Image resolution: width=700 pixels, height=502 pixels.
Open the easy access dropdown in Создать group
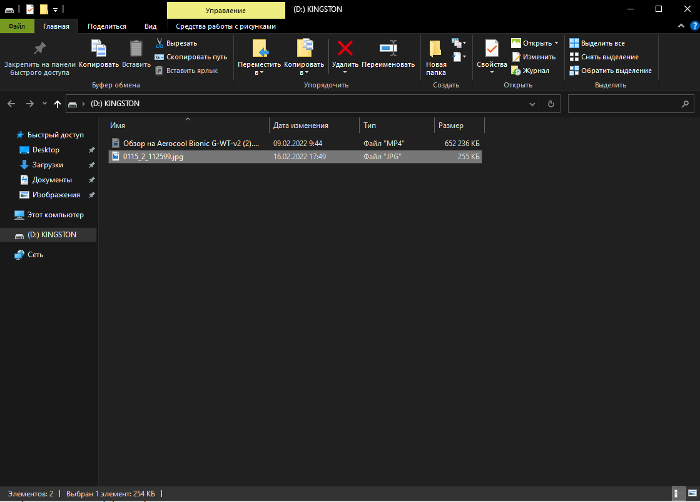tap(459, 57)
